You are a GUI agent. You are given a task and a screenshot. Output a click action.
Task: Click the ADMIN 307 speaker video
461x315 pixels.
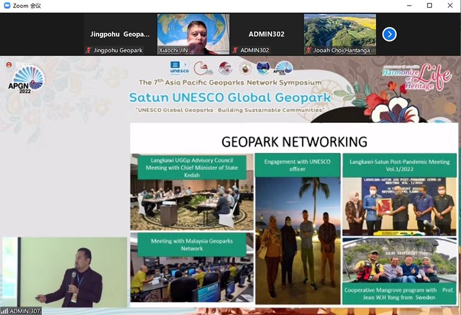click(x=65, y=271)
